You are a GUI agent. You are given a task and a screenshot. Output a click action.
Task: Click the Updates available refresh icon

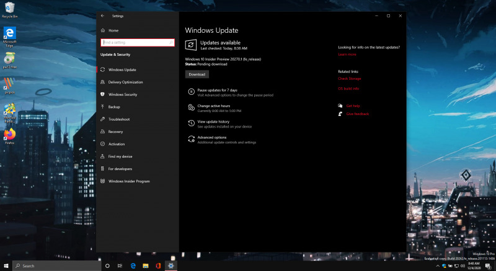click(191, 45)
